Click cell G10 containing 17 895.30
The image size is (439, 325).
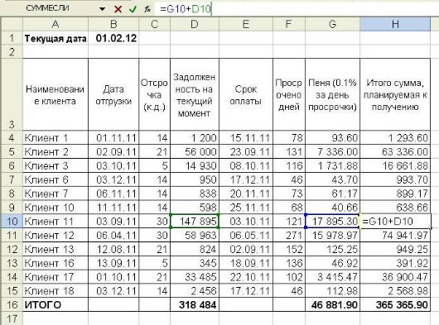(x=333, y=222)
